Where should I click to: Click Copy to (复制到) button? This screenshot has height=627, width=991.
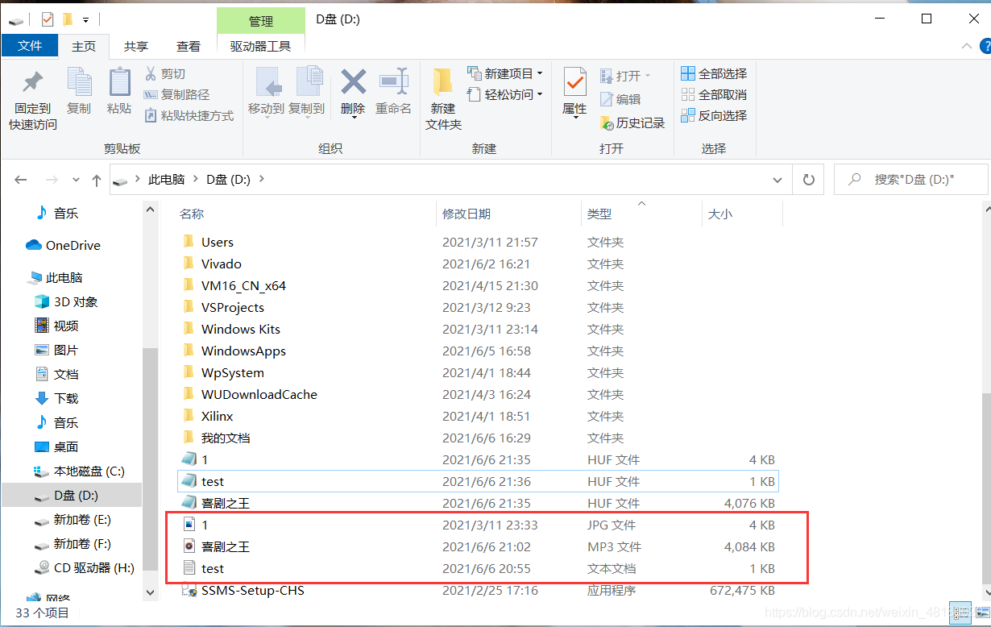point(307,91)
